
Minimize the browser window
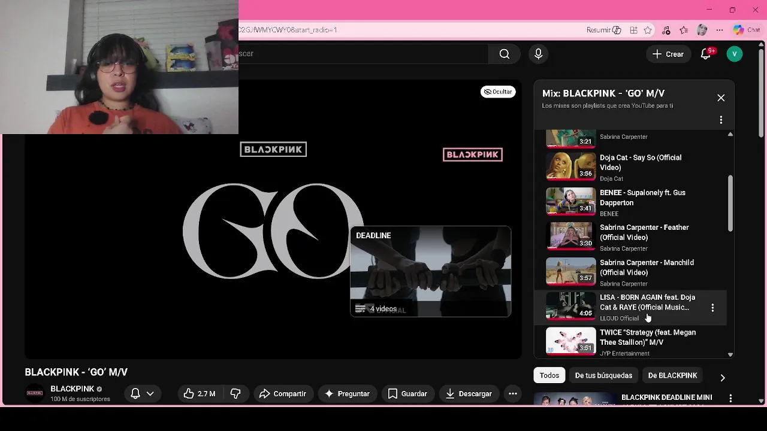pyautogui.click(x=709, y=10)
